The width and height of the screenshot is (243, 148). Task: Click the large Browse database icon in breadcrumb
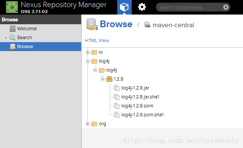pyautogui.click(x=92, y=24)
